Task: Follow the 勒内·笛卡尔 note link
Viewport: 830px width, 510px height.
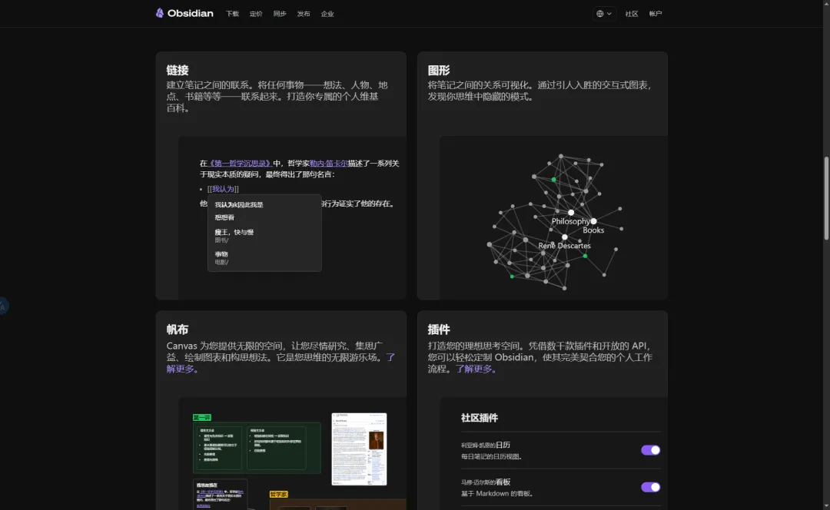Action: click(329, 164)
